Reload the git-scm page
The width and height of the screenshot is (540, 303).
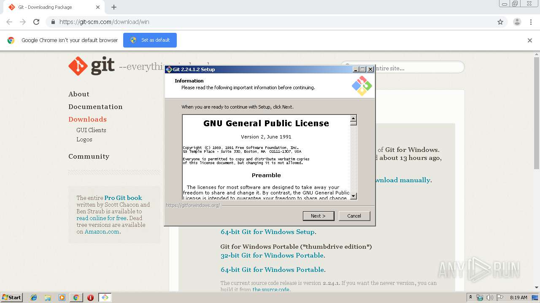click(x=36, y=22)
